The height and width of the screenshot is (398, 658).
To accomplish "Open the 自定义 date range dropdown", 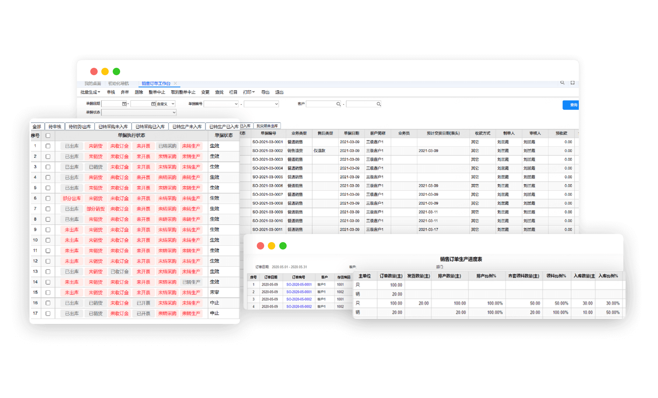I will pyautogui.click(x=166, y=104).
